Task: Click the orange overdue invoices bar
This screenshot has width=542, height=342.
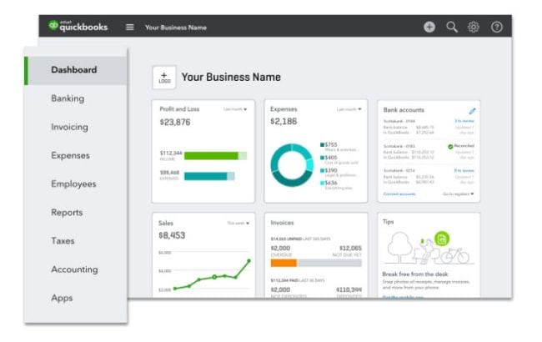Action: coord(283,262)
